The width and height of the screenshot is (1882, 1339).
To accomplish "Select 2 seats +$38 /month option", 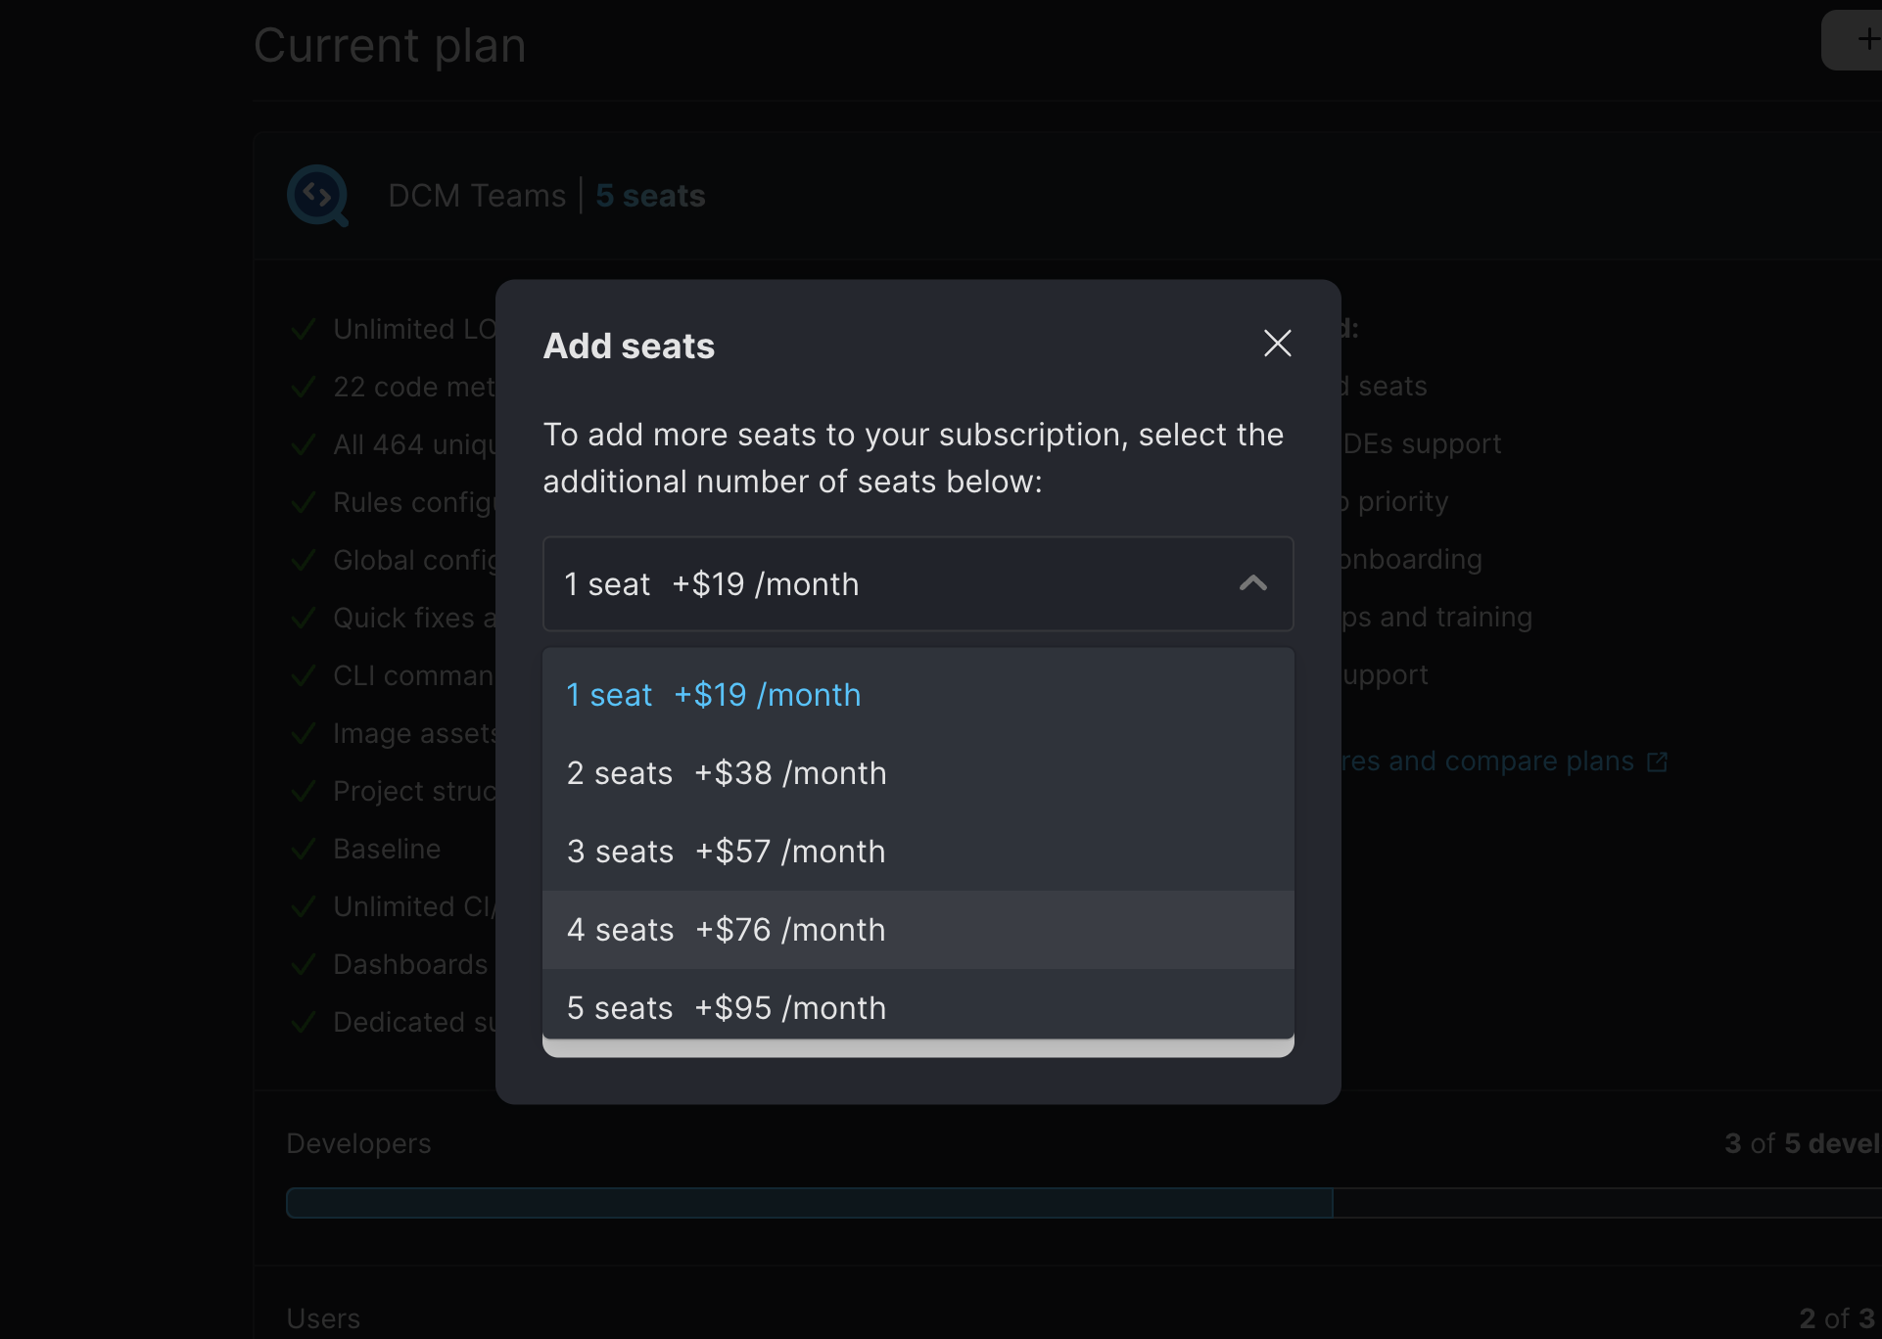I will point(726,773).
